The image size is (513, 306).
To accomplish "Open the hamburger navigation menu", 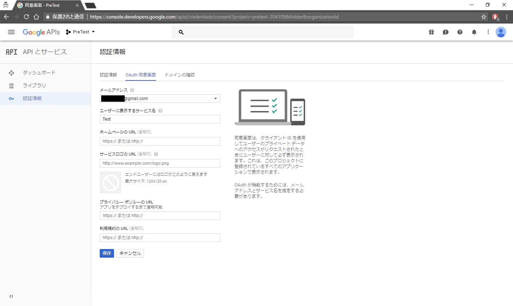I will tap(11, 32).
